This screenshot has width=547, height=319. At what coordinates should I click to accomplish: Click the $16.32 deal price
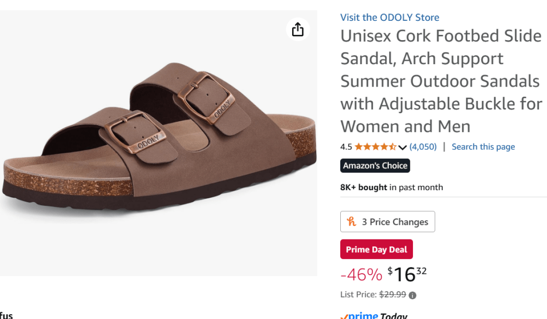click(x=407, y=274)
